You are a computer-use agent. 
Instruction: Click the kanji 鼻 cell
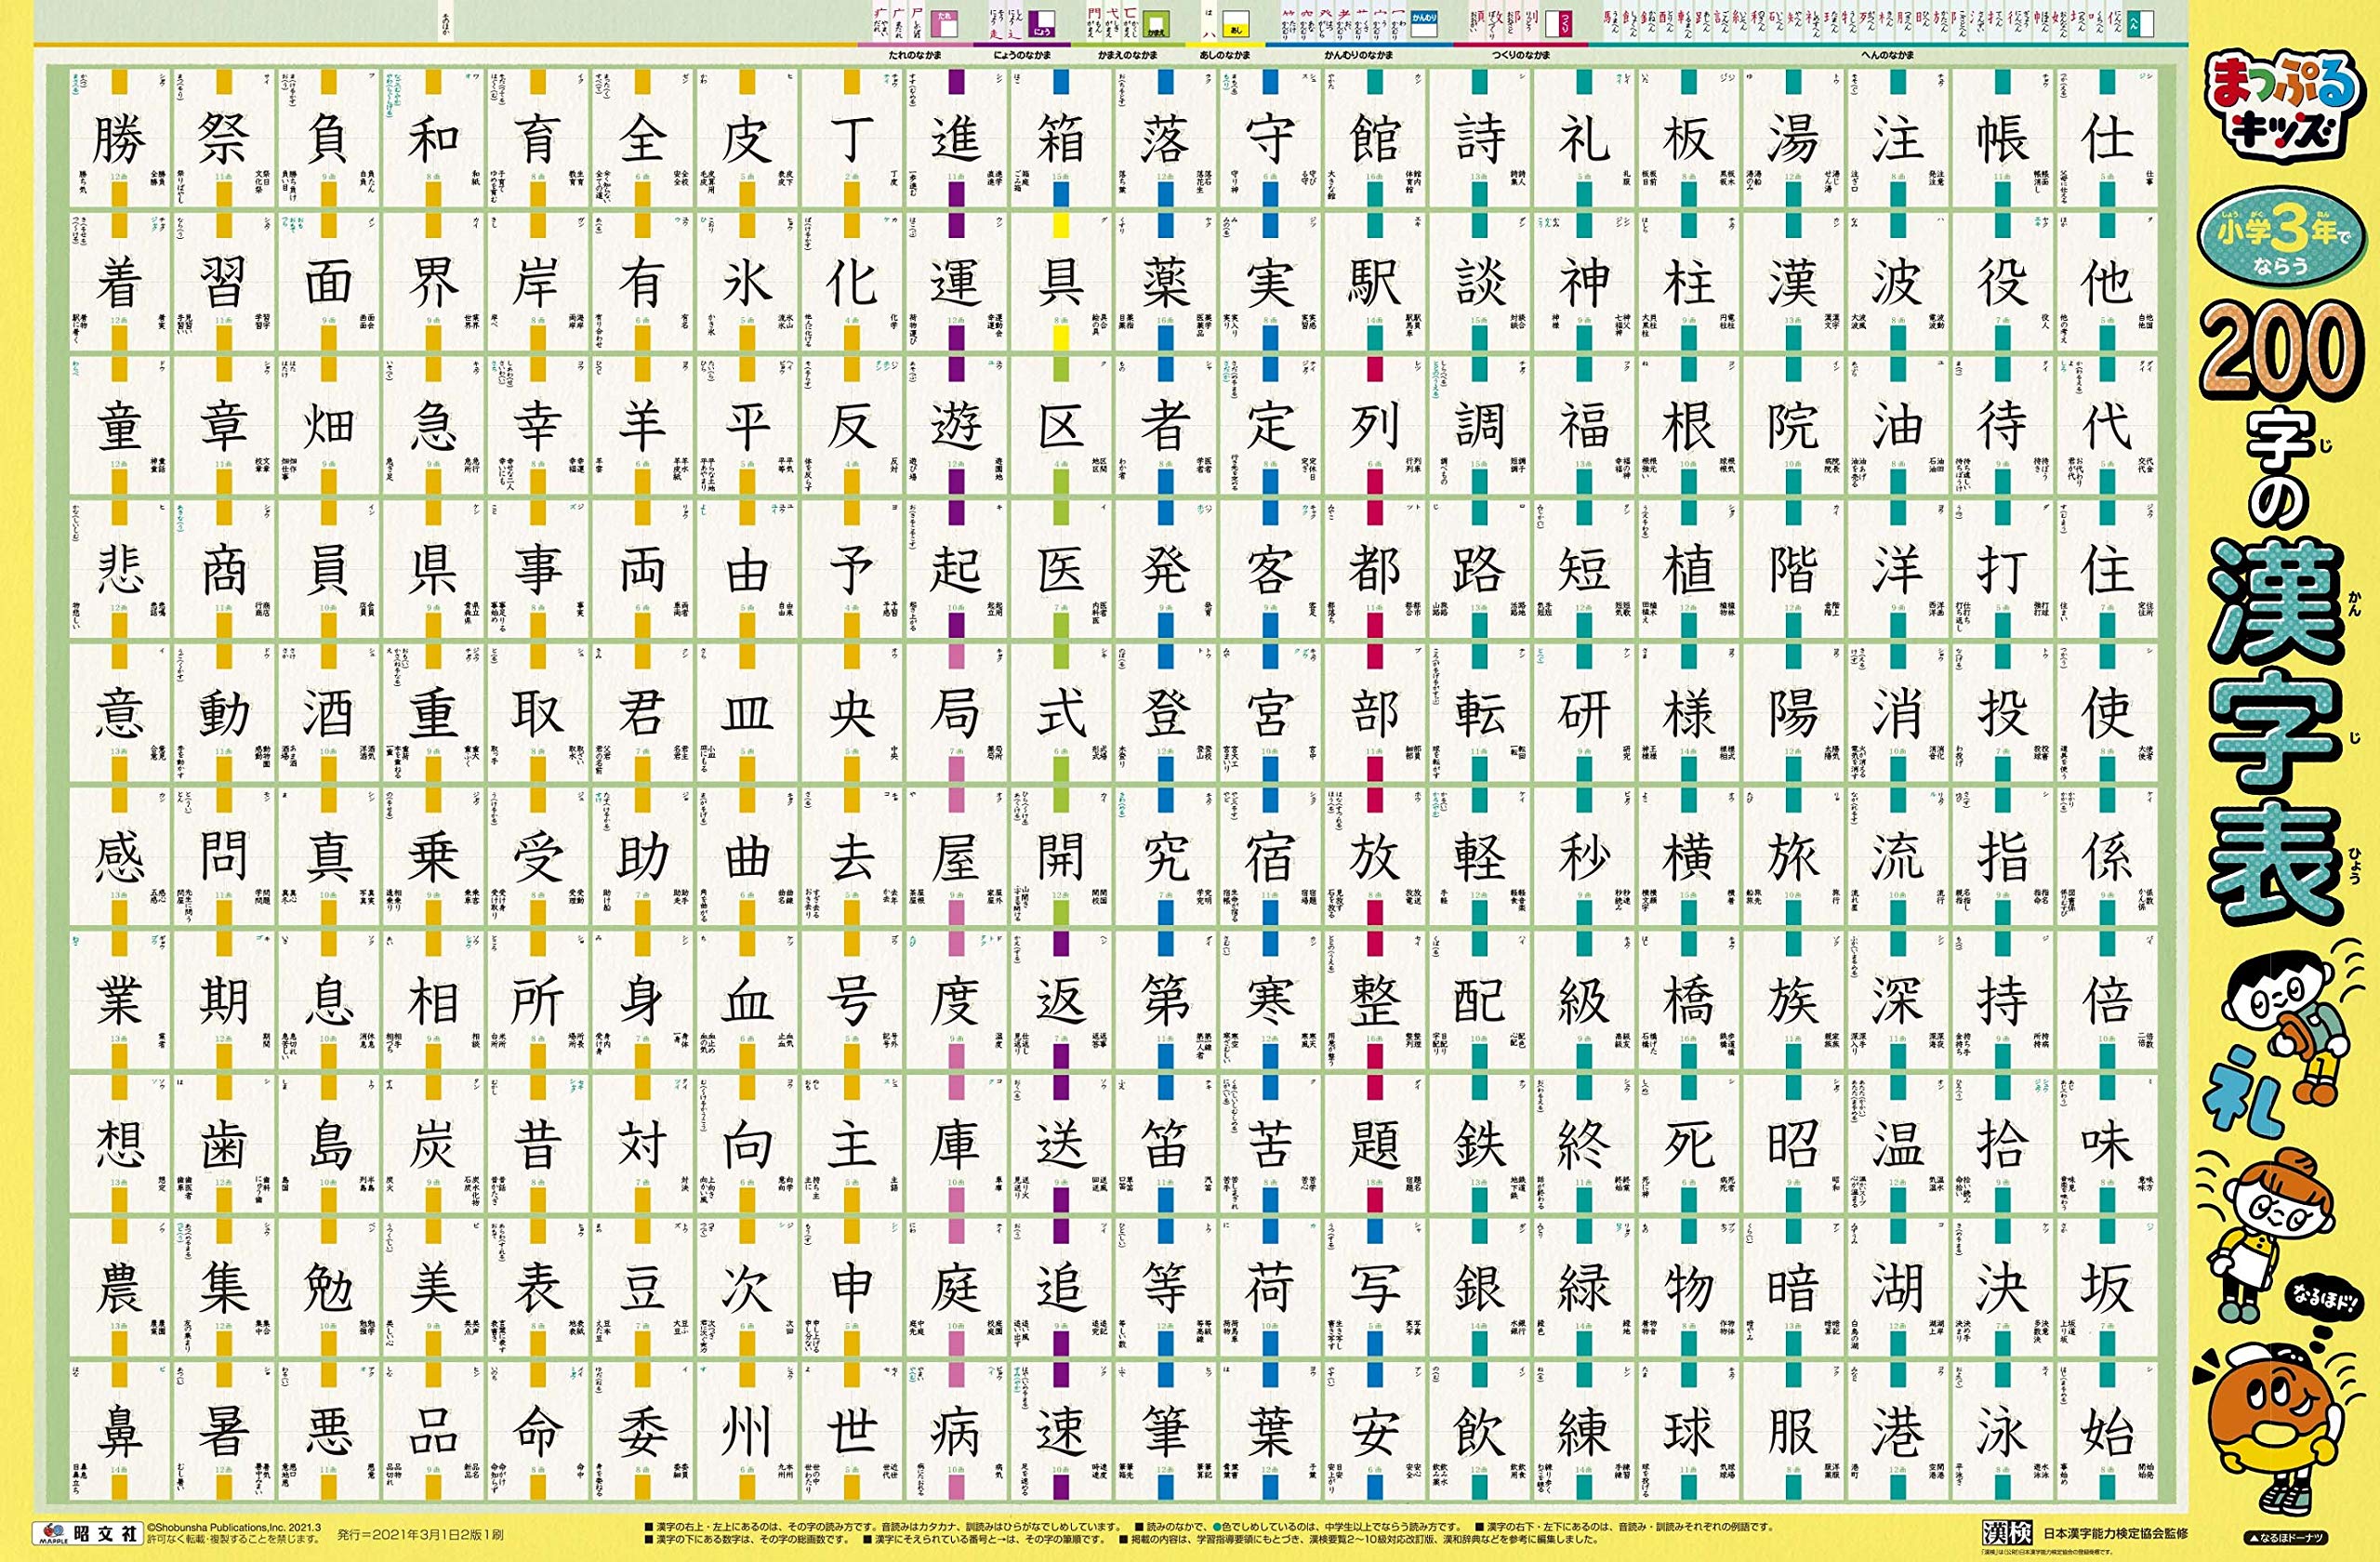[119, 1432]
